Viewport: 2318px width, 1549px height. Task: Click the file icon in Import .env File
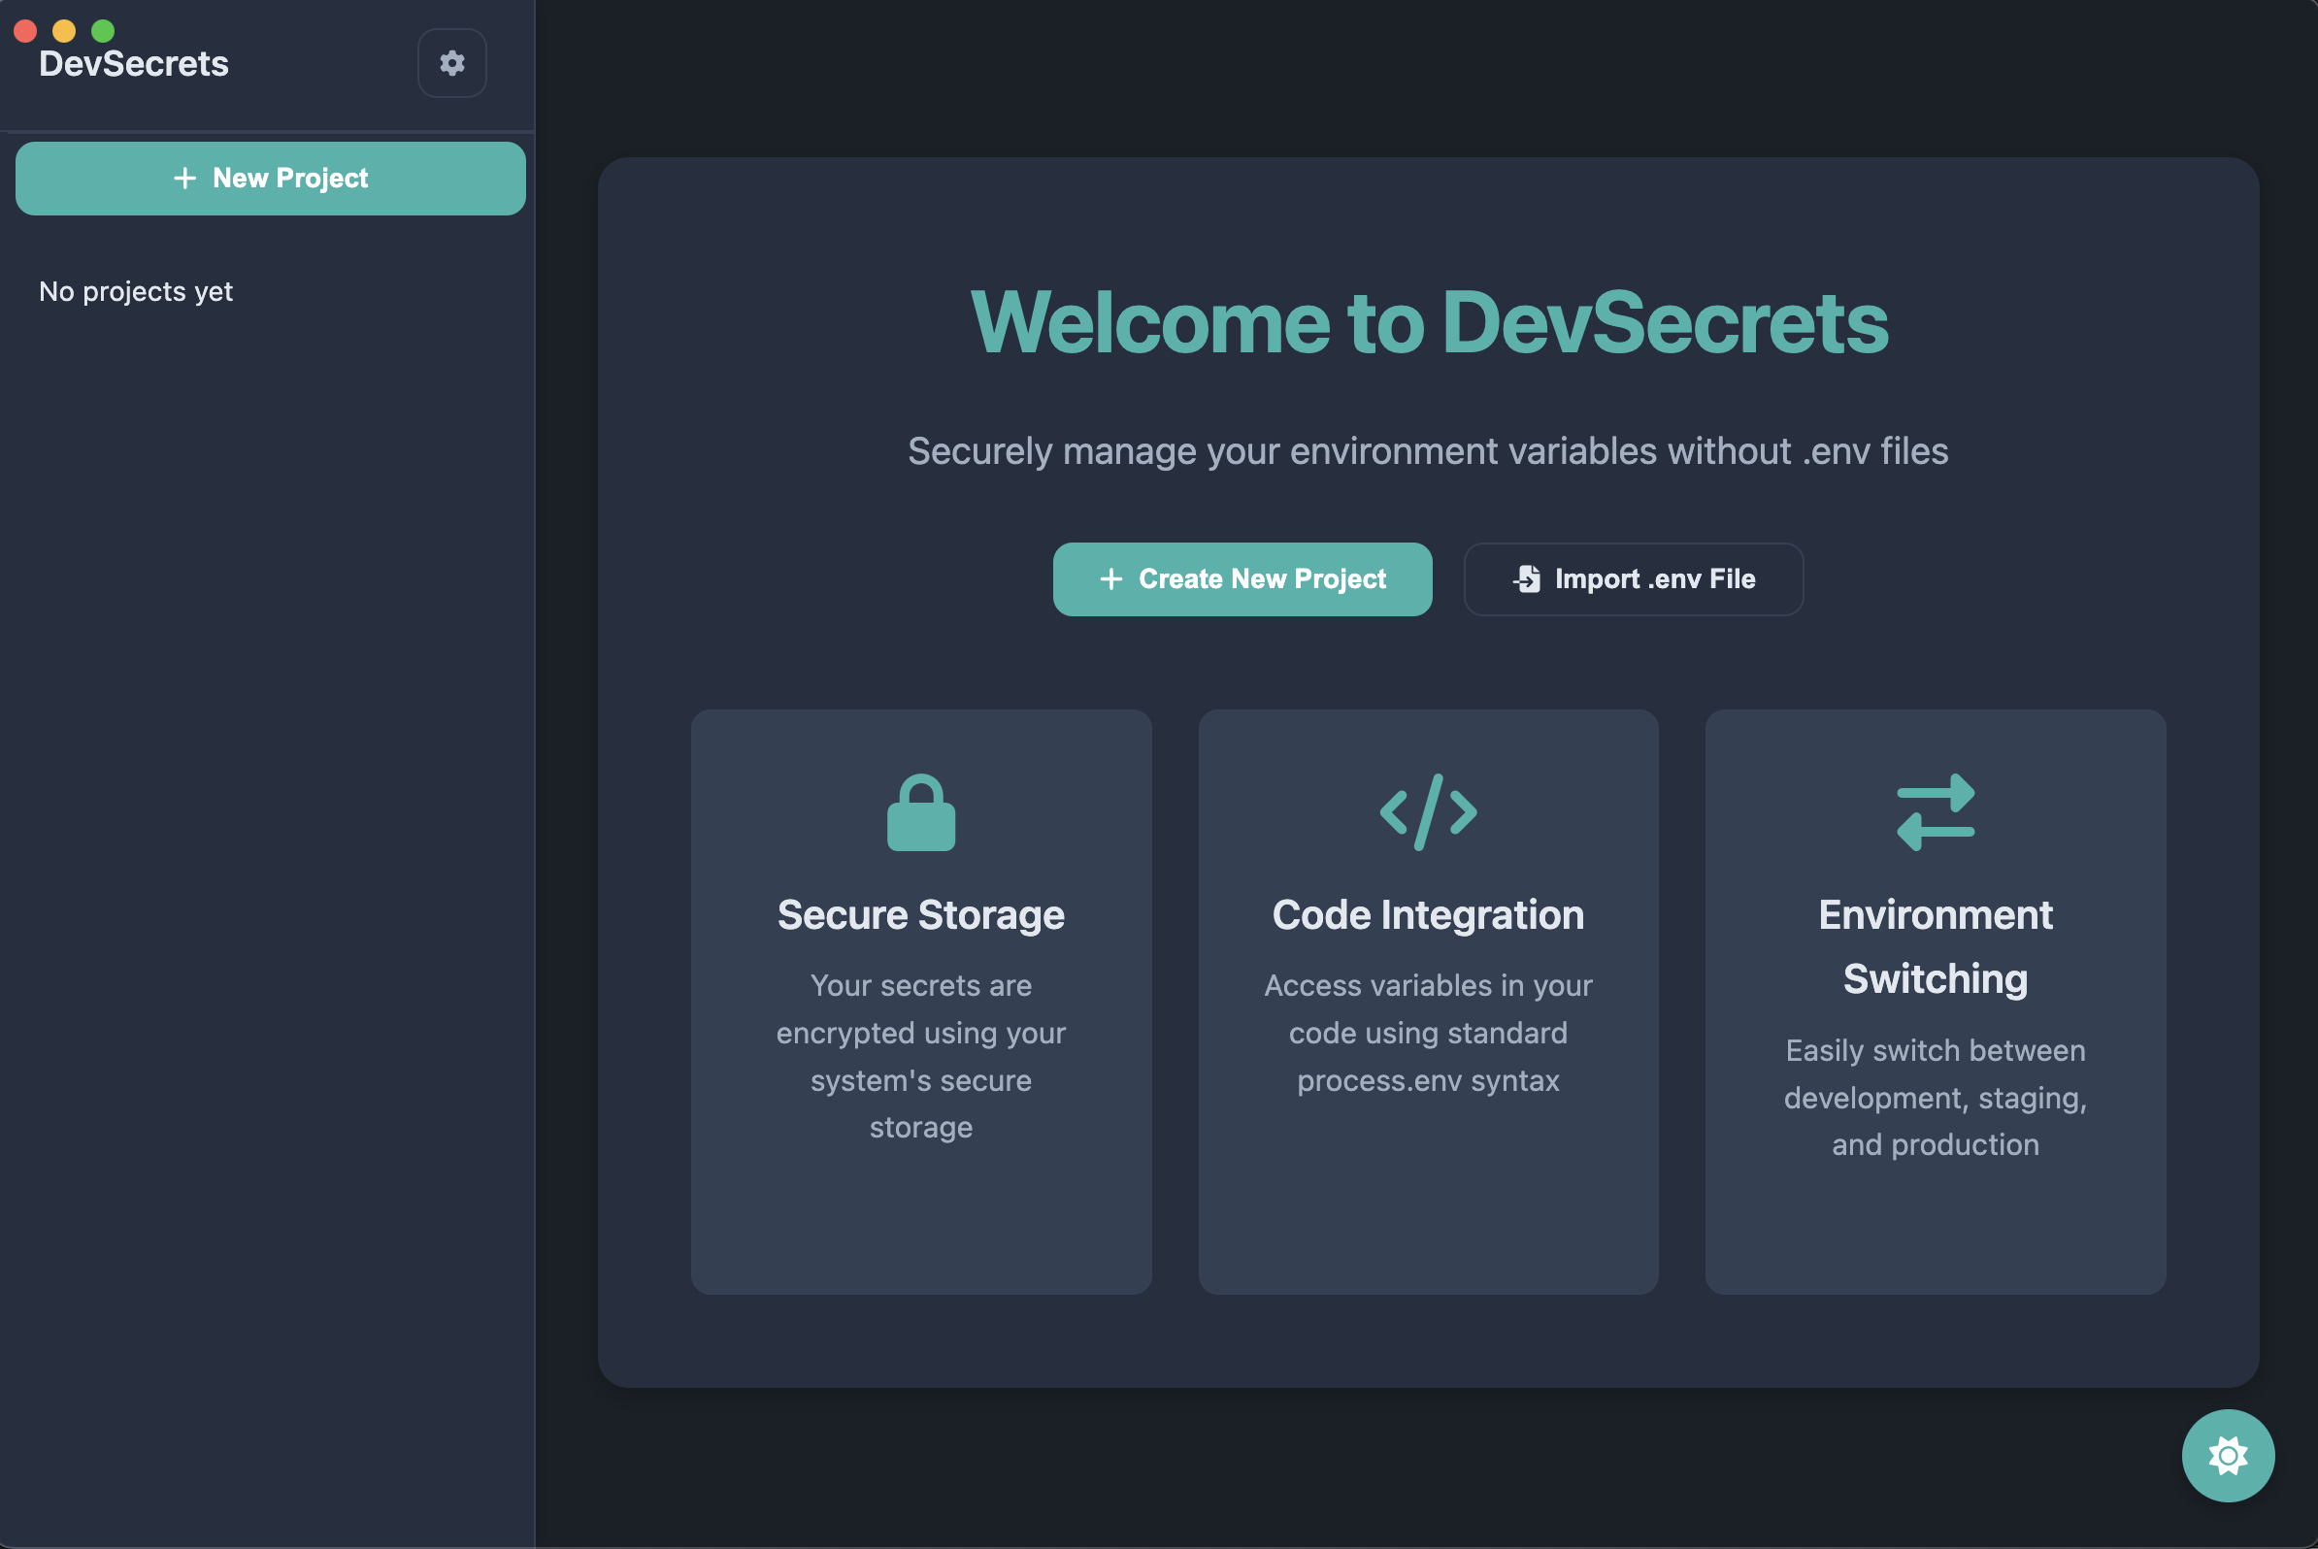(x=1528, y=578)
